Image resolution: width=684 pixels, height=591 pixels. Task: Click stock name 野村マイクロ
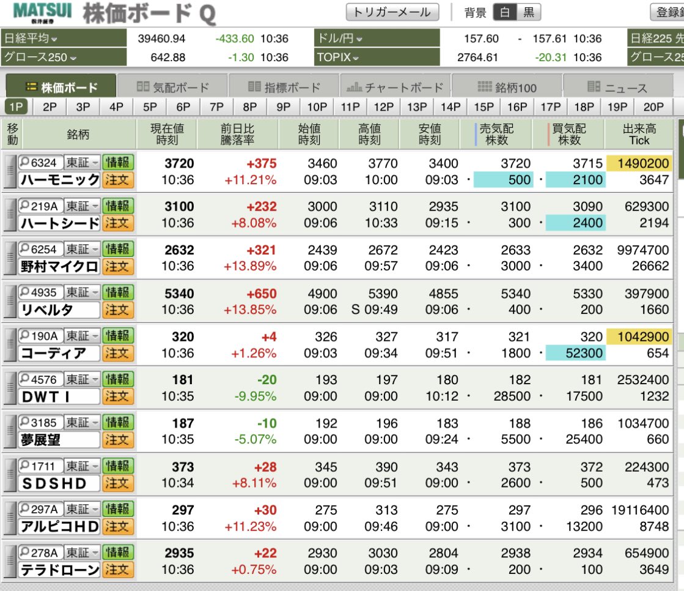pos(59,266)
